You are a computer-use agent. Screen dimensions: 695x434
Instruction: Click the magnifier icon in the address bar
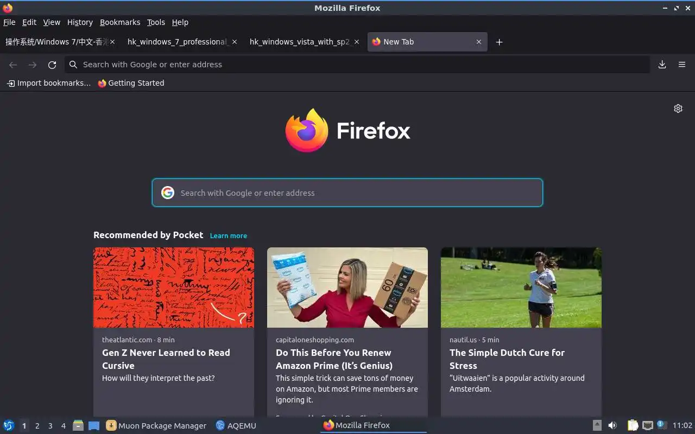coord(73,65)
